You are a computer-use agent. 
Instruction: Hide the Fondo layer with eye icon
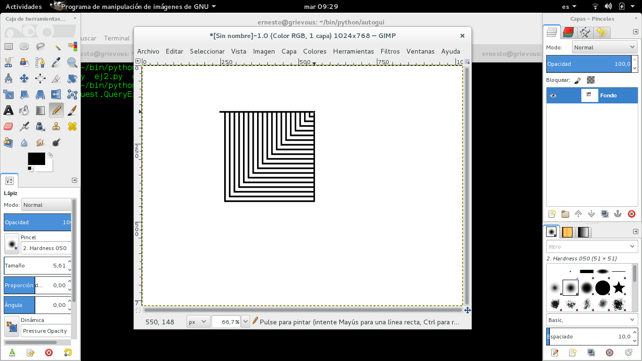pos(553,95)
